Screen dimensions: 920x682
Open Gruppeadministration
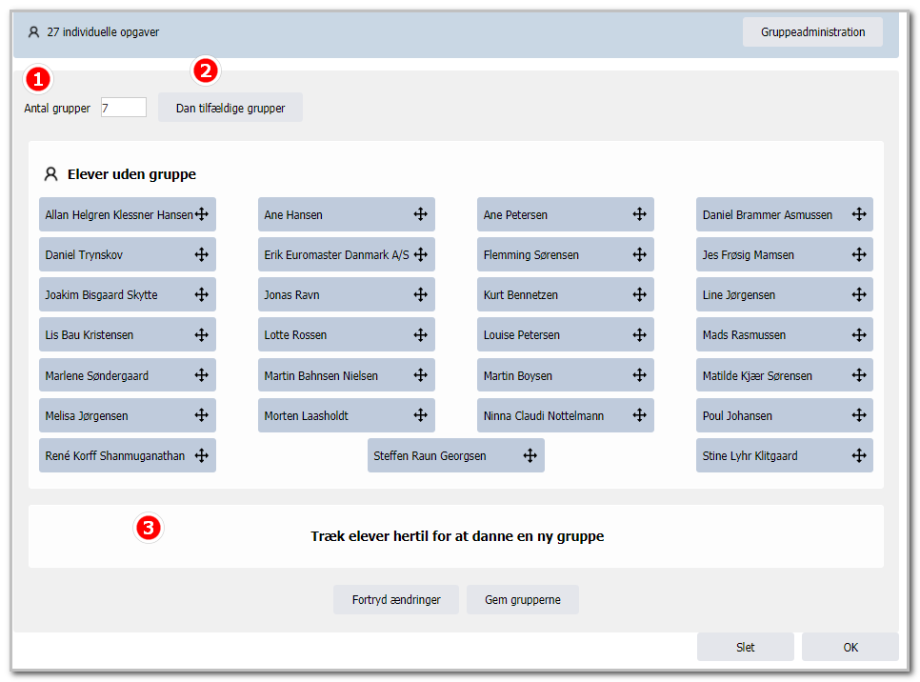coord(812,31)
